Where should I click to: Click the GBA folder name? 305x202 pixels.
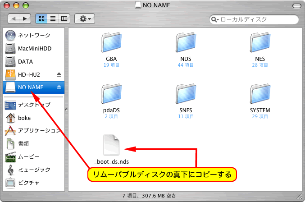111,59
